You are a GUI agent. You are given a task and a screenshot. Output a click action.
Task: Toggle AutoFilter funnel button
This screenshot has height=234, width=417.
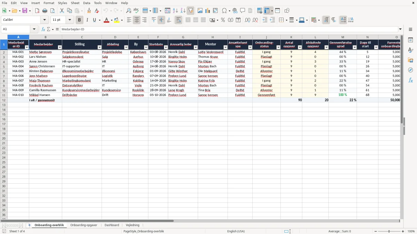point(190,11)
